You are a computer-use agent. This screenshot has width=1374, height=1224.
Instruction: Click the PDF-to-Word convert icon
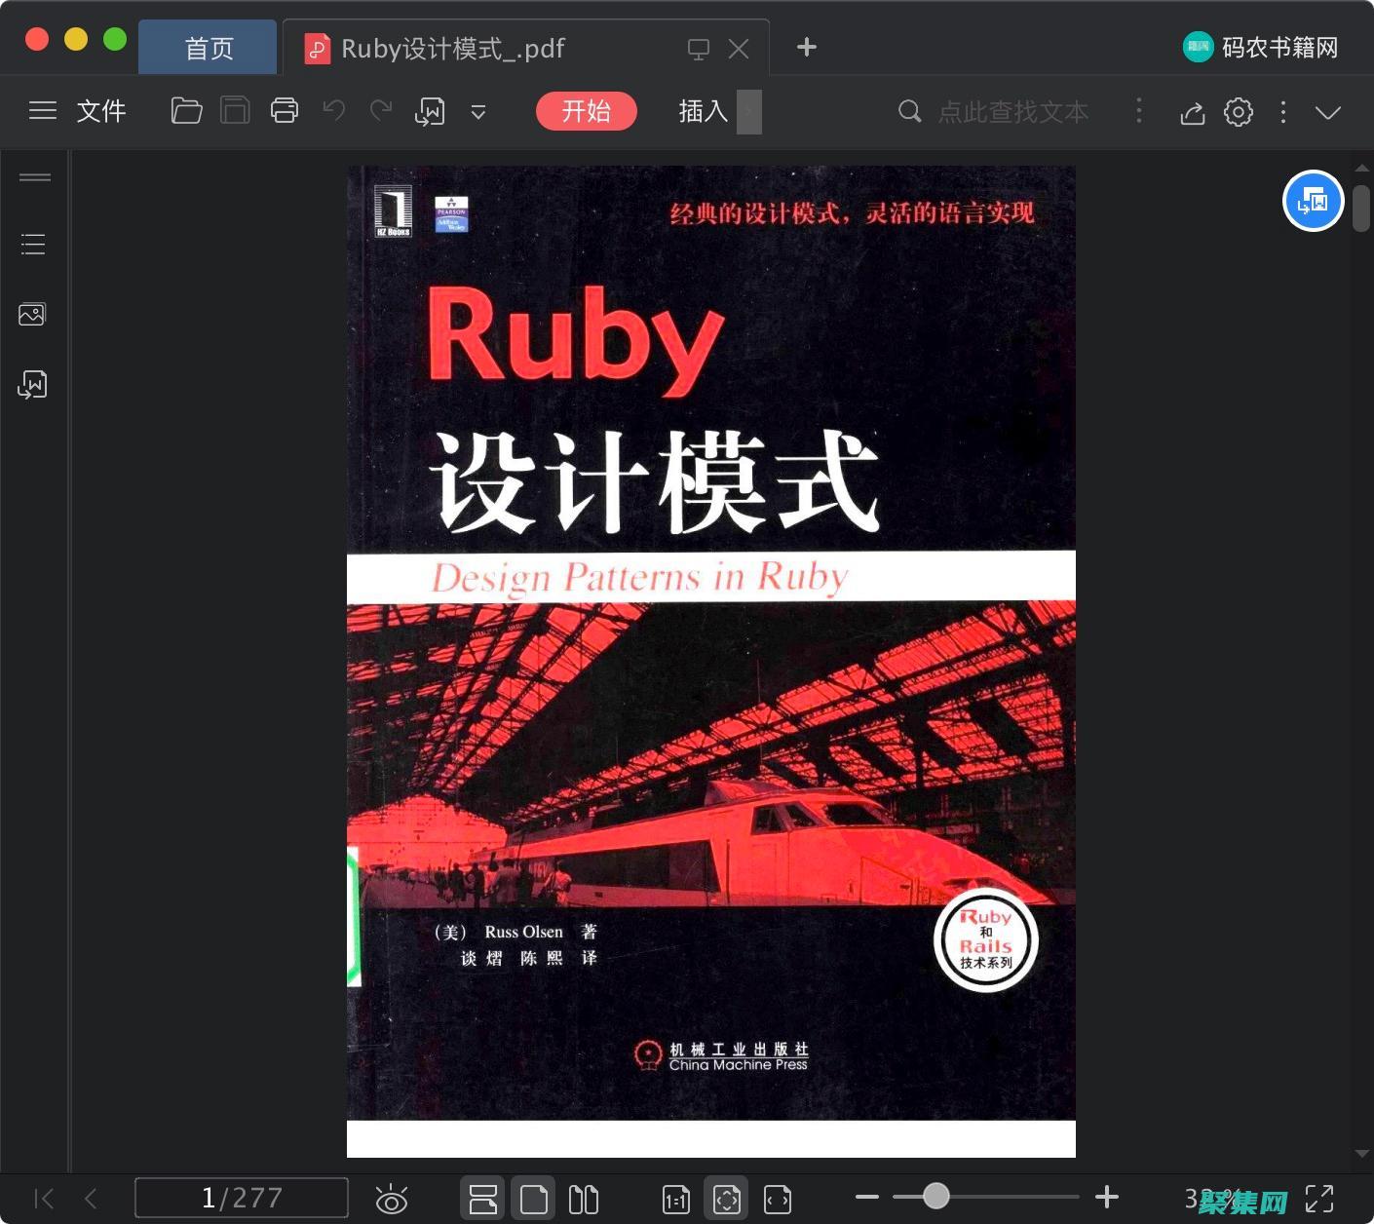[430, 111]
